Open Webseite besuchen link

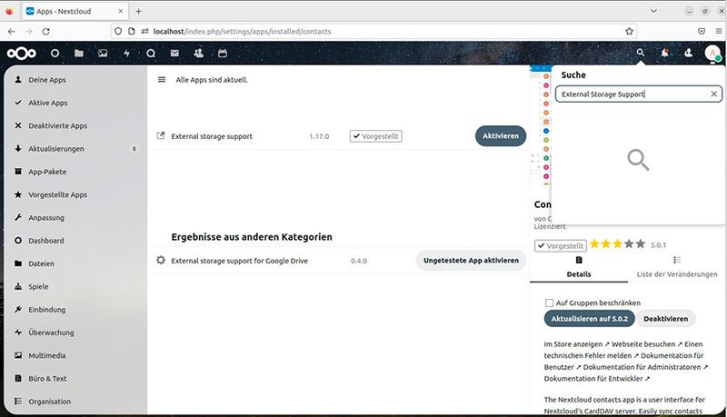tap(647, 344)
